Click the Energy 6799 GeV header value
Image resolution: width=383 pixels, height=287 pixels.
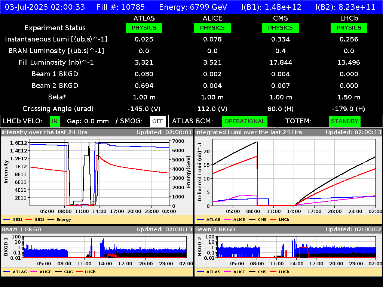pyautogui.click(x=193, y=7)
